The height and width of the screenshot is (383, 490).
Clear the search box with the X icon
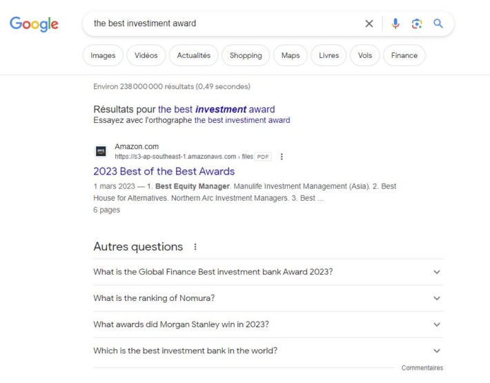(369, 23)
